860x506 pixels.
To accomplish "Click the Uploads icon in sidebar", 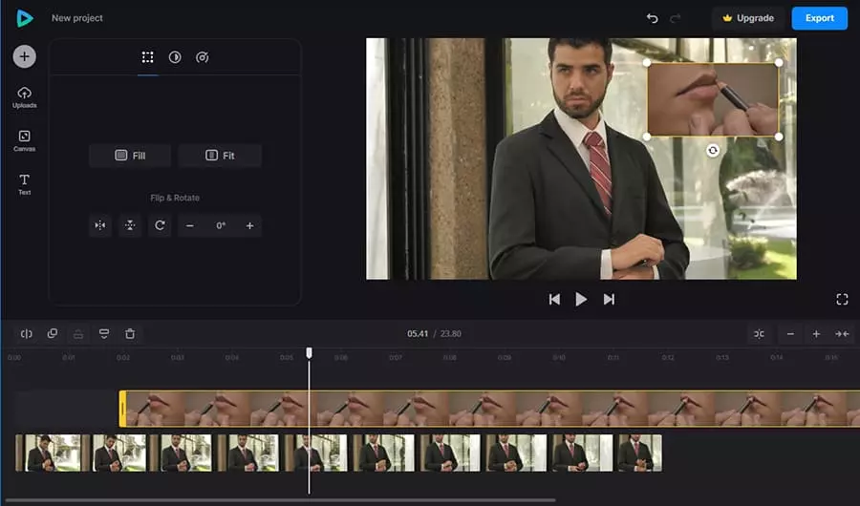I will [x=25, y=95].
